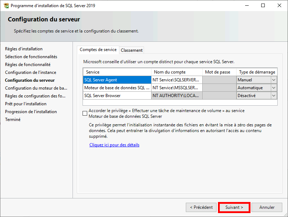
Task: Click the Suivant button
Action: tap(234, 207)
